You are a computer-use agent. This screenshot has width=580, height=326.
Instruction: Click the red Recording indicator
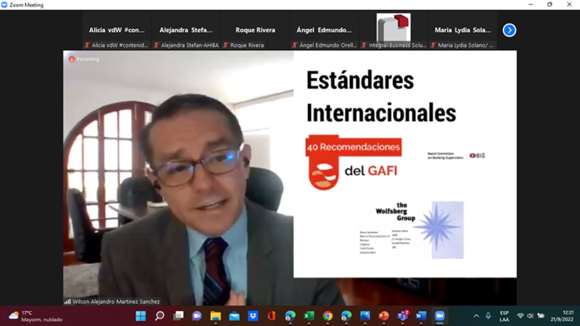click(72, 59)
